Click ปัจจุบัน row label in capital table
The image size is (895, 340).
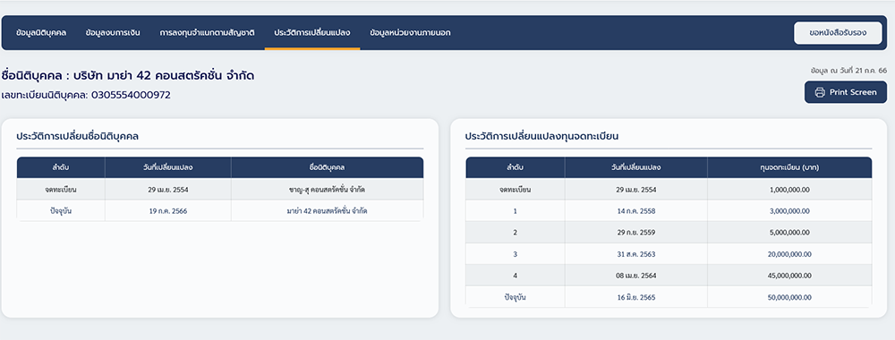[515, 297]
